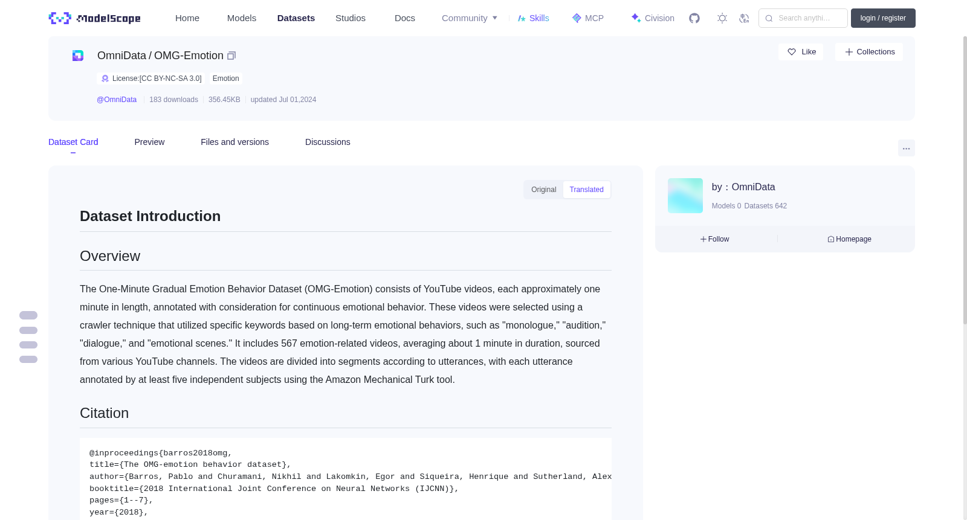
Task: Toggle the light/dark theme sun icon
Action: click(x=722, y=18)
